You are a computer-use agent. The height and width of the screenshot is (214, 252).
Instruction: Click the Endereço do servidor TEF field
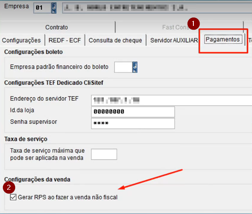click(171, 100)
